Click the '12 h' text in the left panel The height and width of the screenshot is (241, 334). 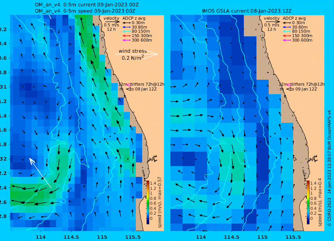tap(111, 29)
